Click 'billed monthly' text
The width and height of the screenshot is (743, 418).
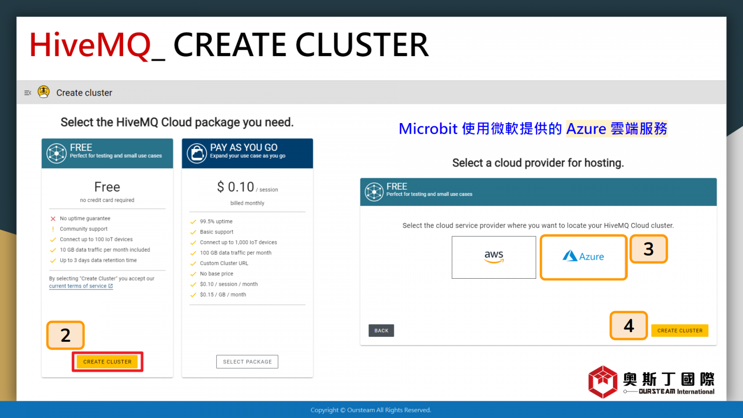click(248, 203)
